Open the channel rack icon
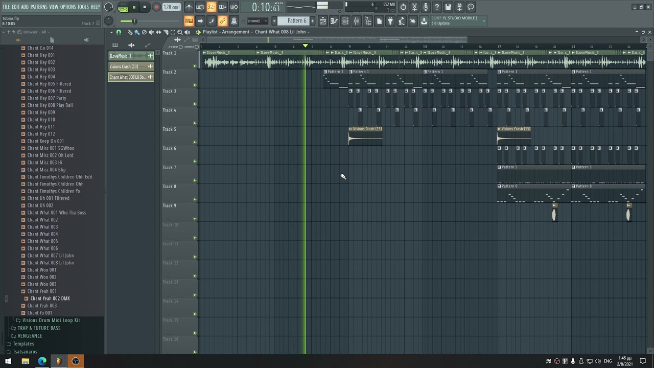 click(345, 21)
